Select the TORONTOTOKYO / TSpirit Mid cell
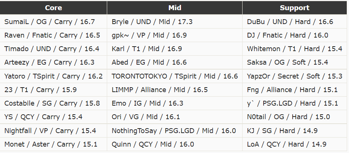Image resolution: width=349 pixels, height=153 pixels. [x=174, y=76]
